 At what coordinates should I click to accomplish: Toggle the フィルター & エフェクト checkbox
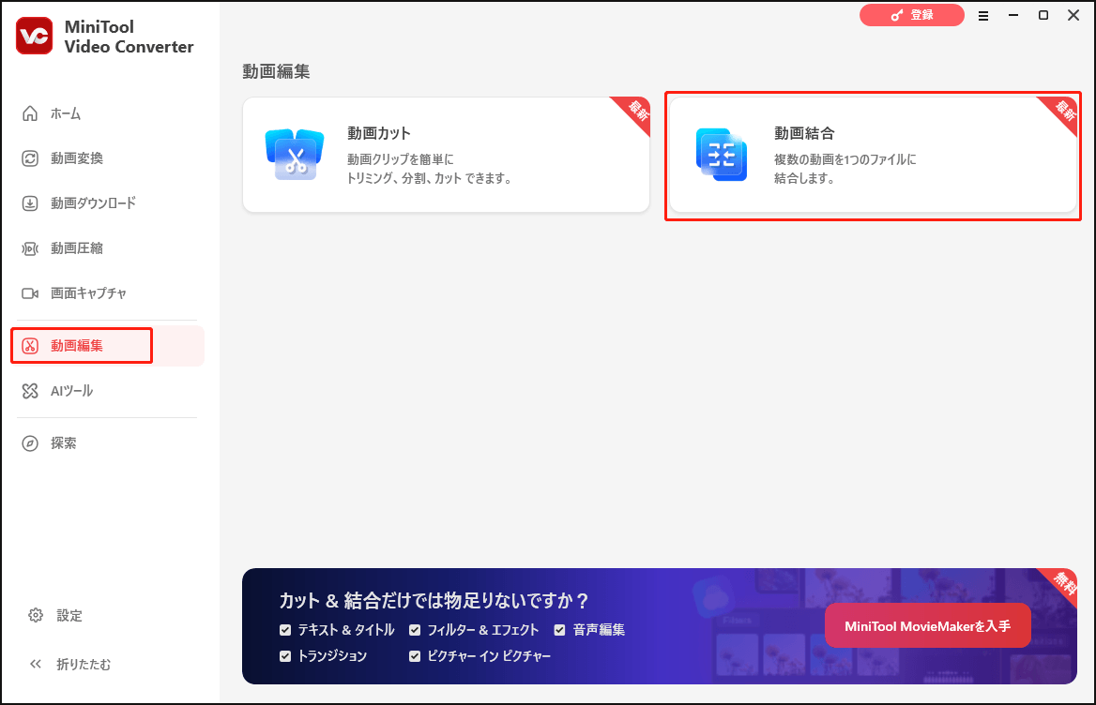pos(415,630)
